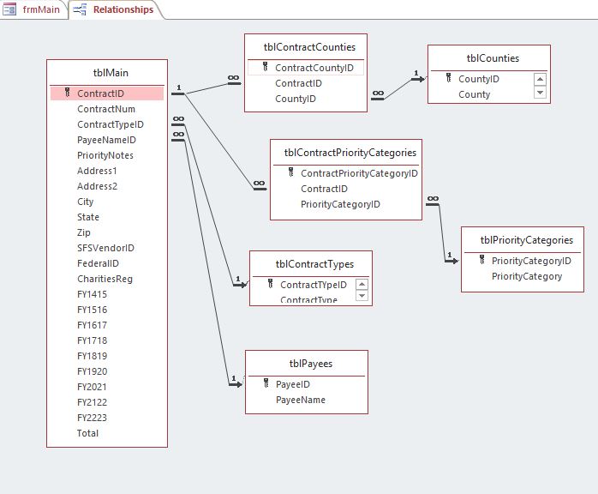Screen dimensions: 598x494
Task: Click the tblPayees table title
Action: click(x=311, y=364)
